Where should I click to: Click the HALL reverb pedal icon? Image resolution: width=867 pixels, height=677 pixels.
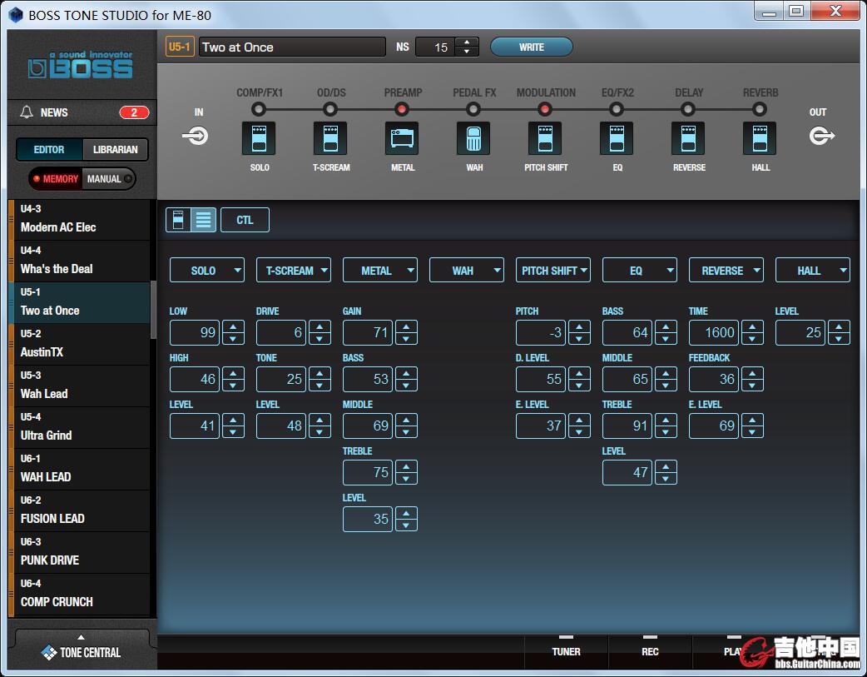click(x=760, y=138)
